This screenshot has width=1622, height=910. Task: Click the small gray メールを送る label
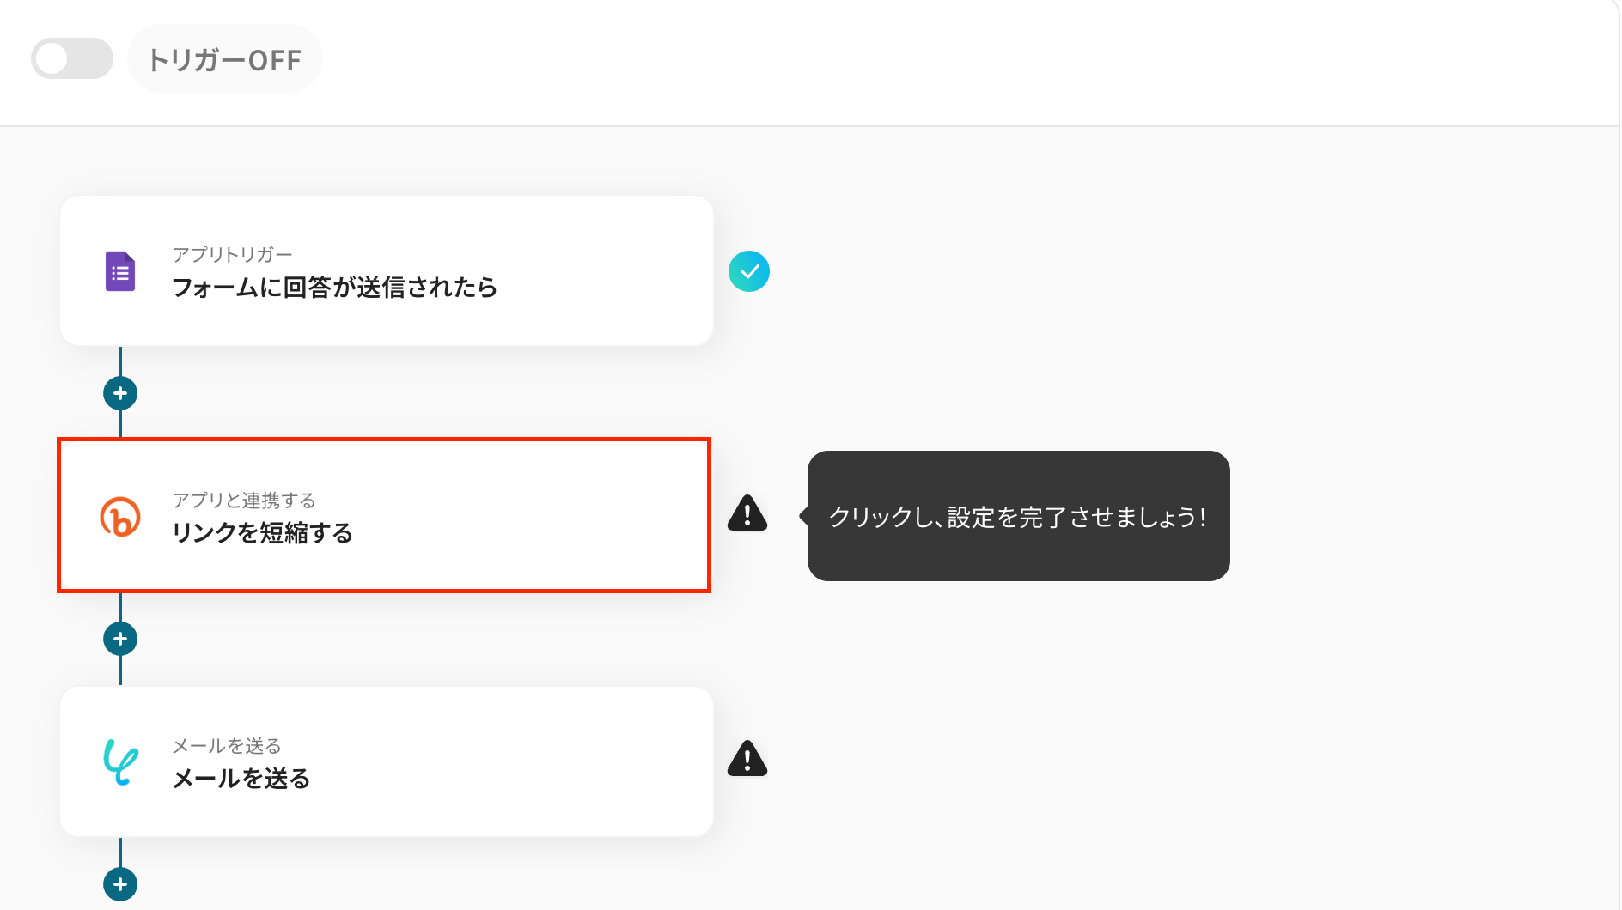(x=227, y=745)
